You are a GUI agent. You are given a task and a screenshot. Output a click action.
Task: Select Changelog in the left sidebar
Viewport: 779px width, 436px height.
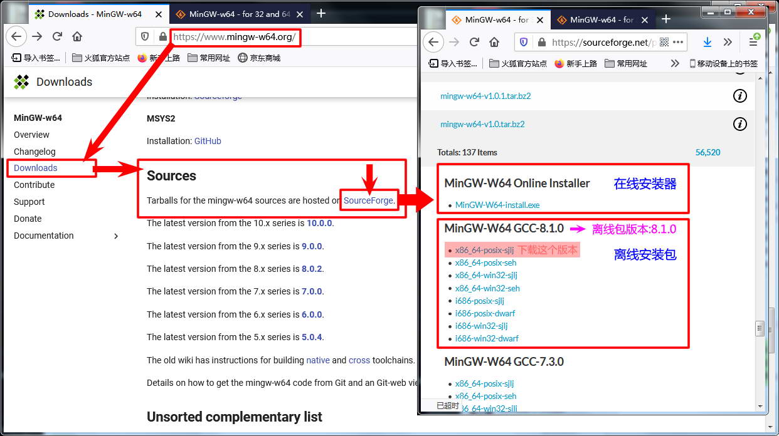(34, 152)
